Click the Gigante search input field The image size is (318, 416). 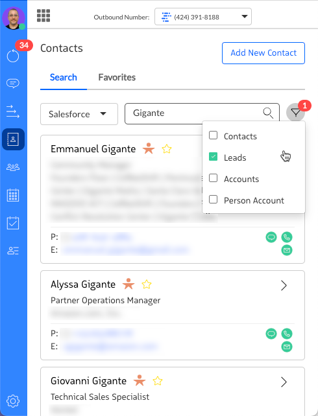202,113
